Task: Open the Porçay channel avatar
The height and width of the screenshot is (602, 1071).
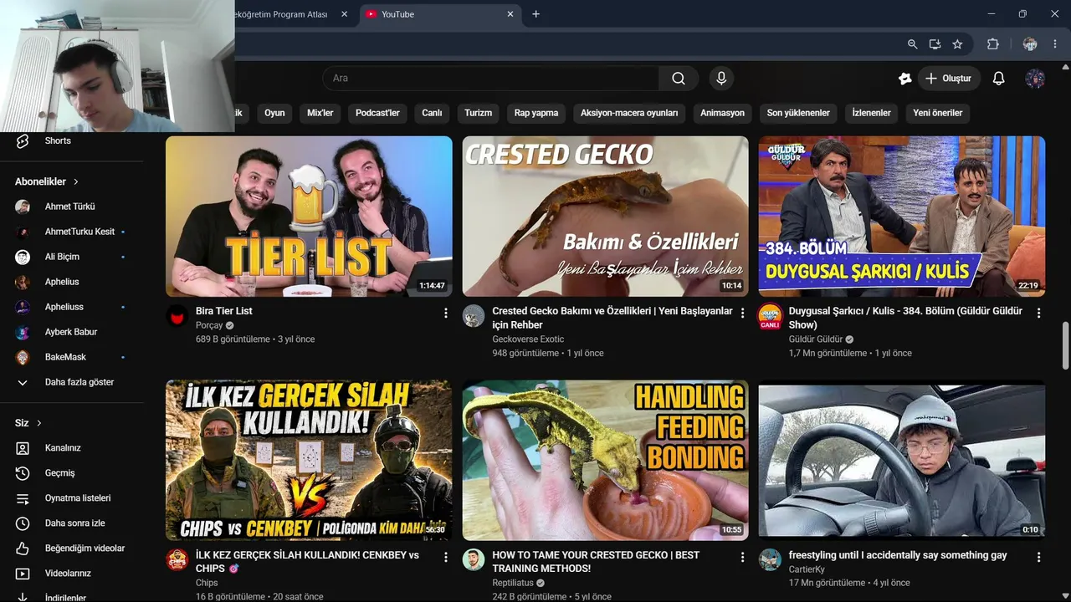Action: (x=177, y=315)
